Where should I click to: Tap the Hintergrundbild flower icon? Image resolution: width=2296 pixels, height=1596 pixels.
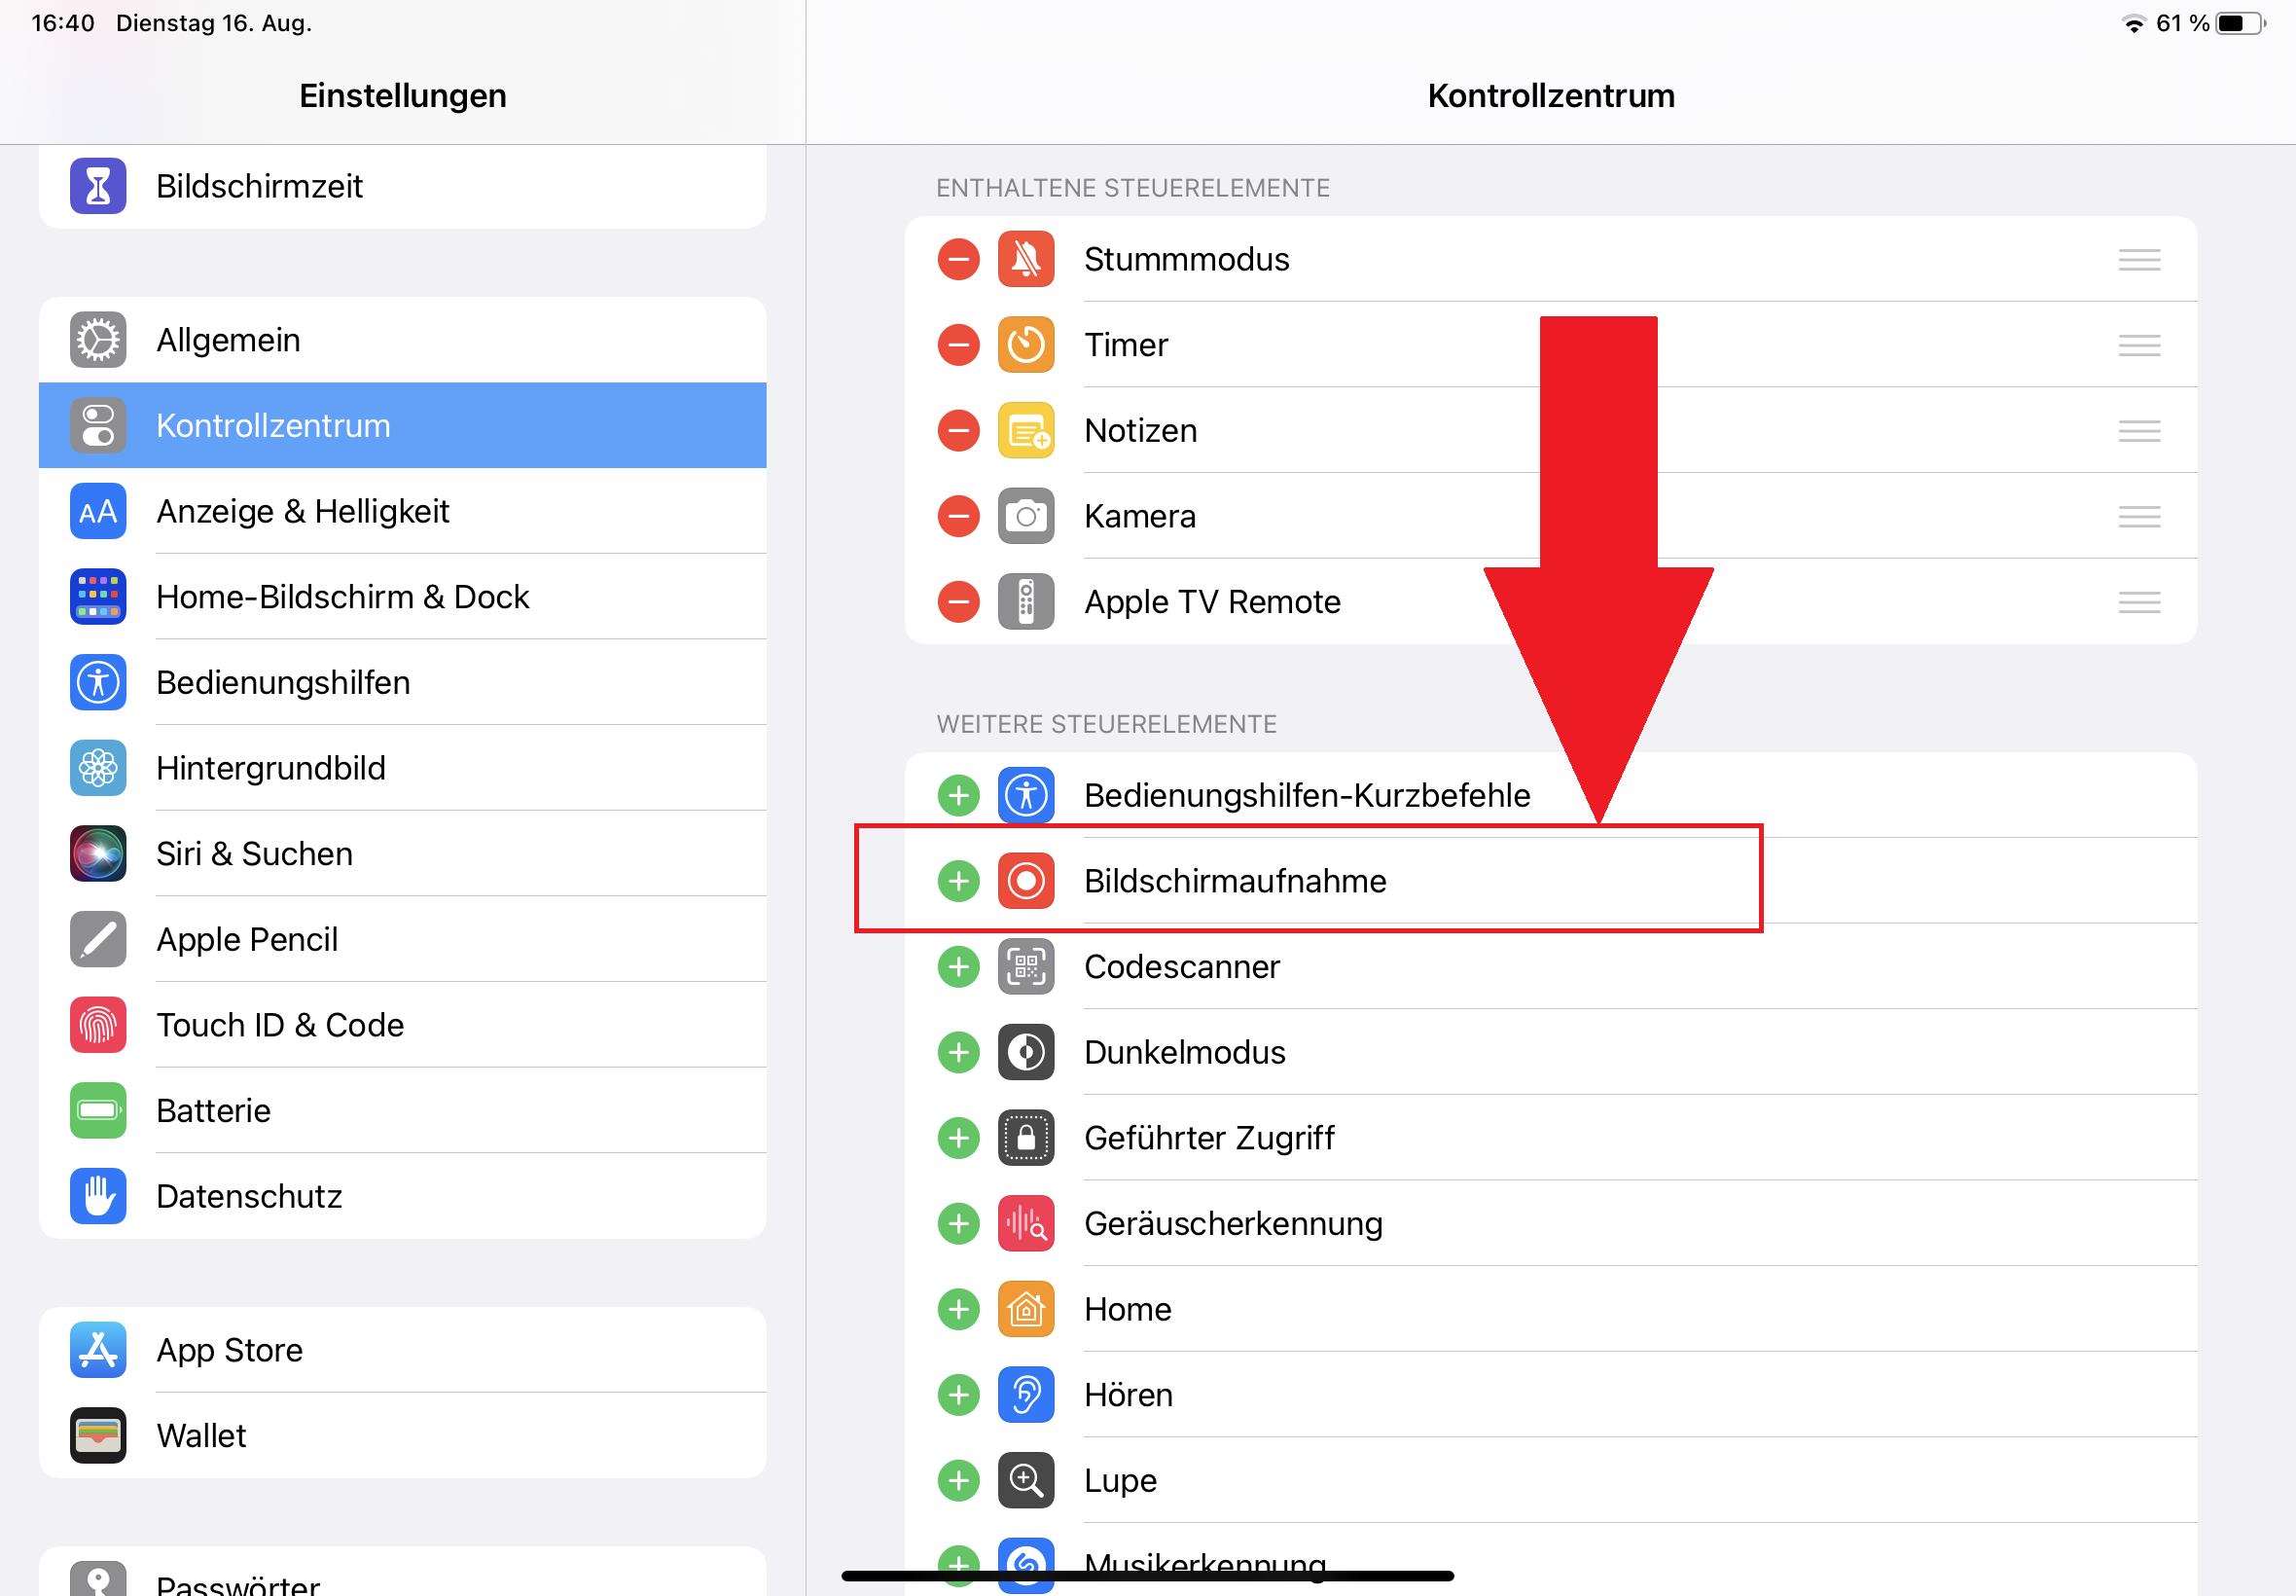[x=98, y=768]
